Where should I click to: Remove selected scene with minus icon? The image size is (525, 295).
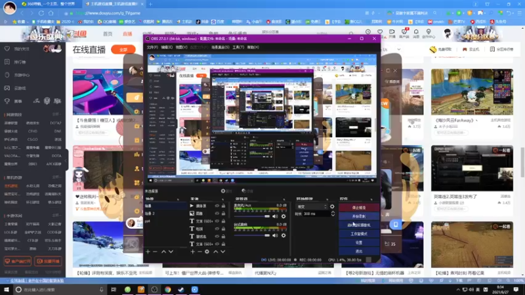(155, 252)
